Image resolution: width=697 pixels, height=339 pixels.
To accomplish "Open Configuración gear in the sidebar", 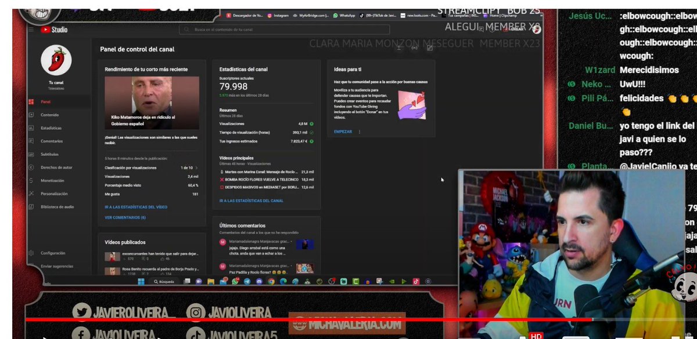I will point(52,253).
